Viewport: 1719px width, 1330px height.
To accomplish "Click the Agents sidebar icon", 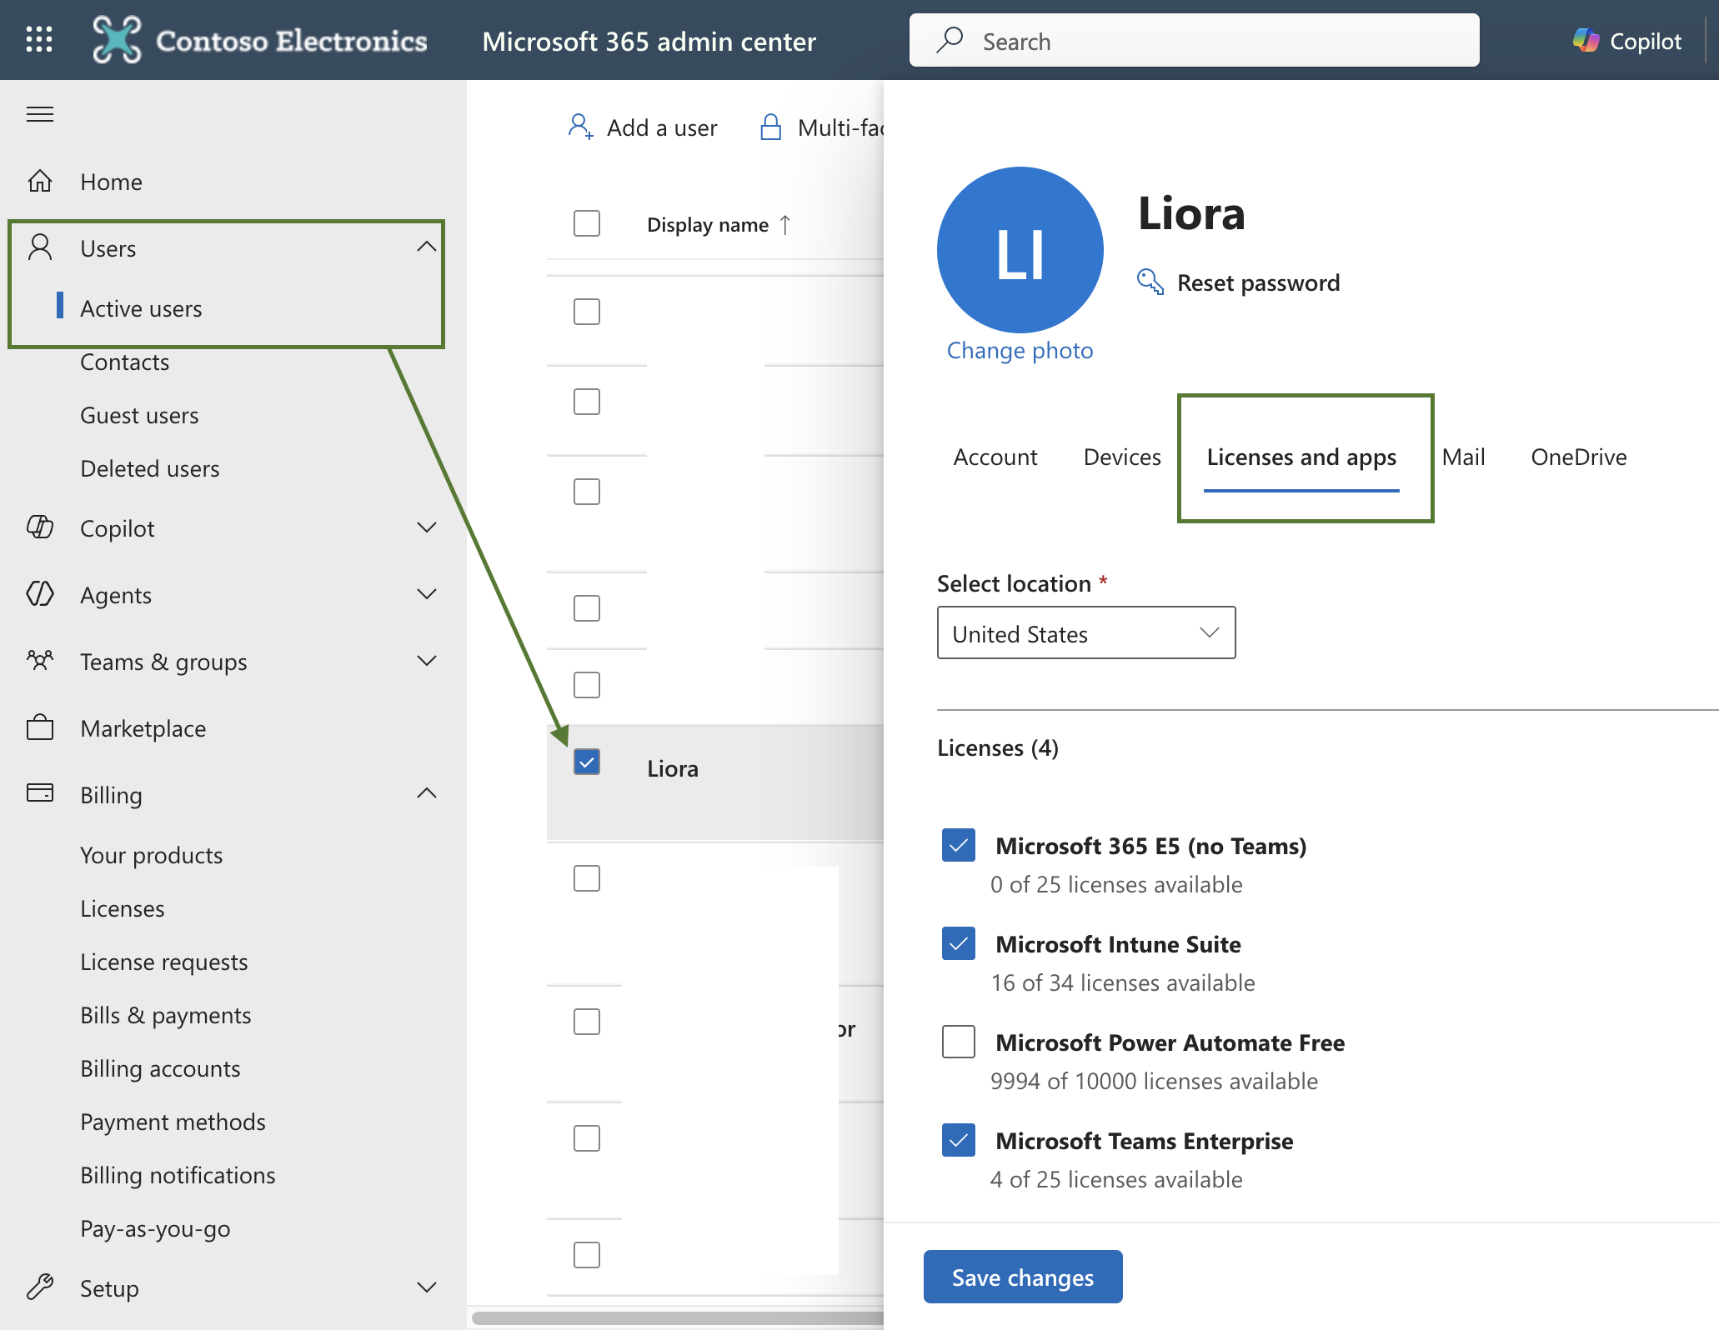I will (x=40, y=594).
